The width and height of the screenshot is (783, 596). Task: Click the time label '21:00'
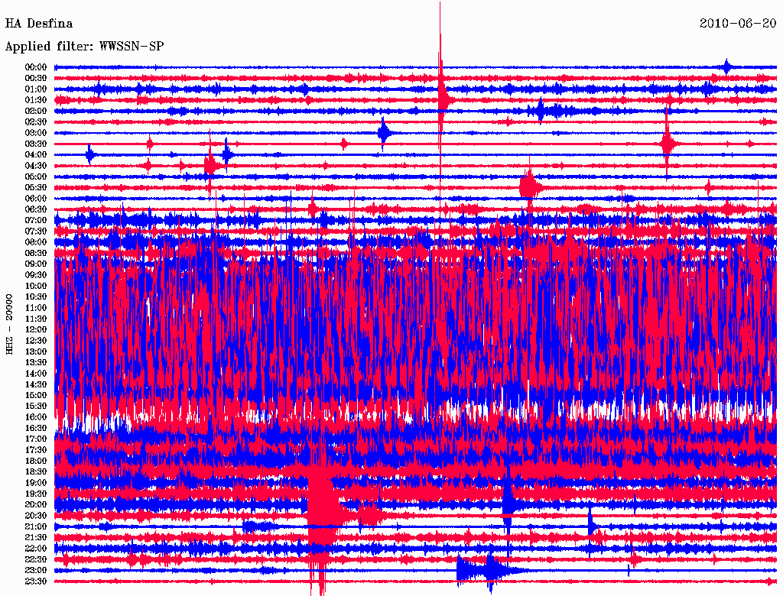[36, 526]
